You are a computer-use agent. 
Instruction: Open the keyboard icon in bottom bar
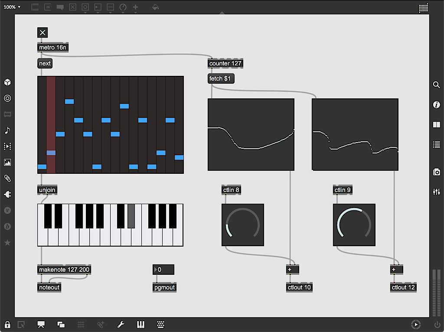pyautogui.click(x=160, y=324)
